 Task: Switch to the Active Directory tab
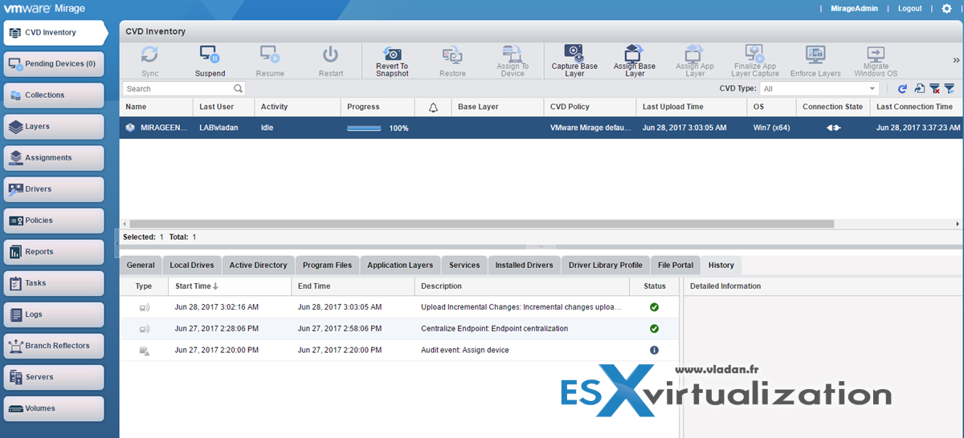[x=258, y=265]
